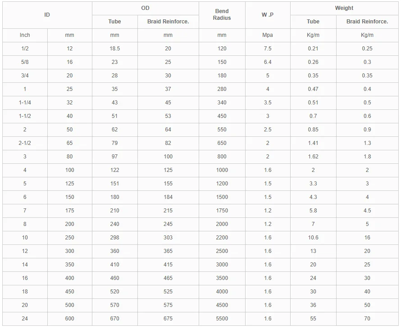Select the 675 braid OD cell
This screenshot has width=401, height=329.
click(x=168, y=319)
